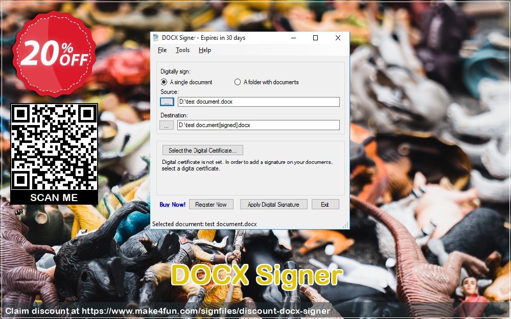Open the Help menu

pos(205,50)
